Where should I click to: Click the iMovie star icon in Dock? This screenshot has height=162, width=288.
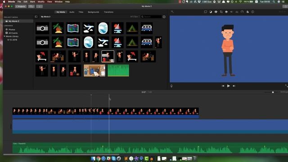(136, 158)
